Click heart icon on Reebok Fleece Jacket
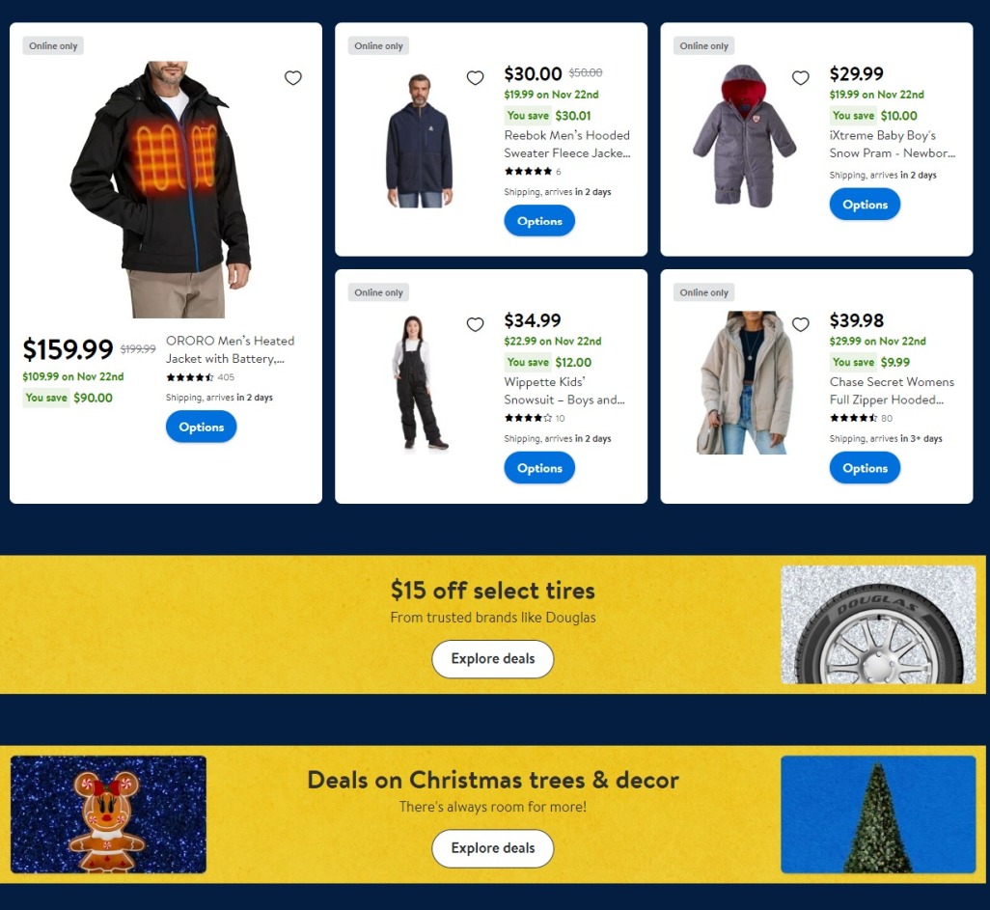The height and width of the screenshot is (910, 990). pos(475,77)
